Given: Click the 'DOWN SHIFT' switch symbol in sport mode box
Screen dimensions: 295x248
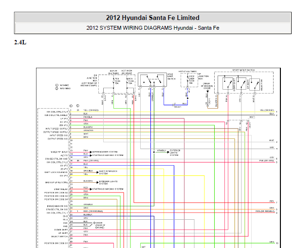Looking at the screenshot, I should click(228, 84).
